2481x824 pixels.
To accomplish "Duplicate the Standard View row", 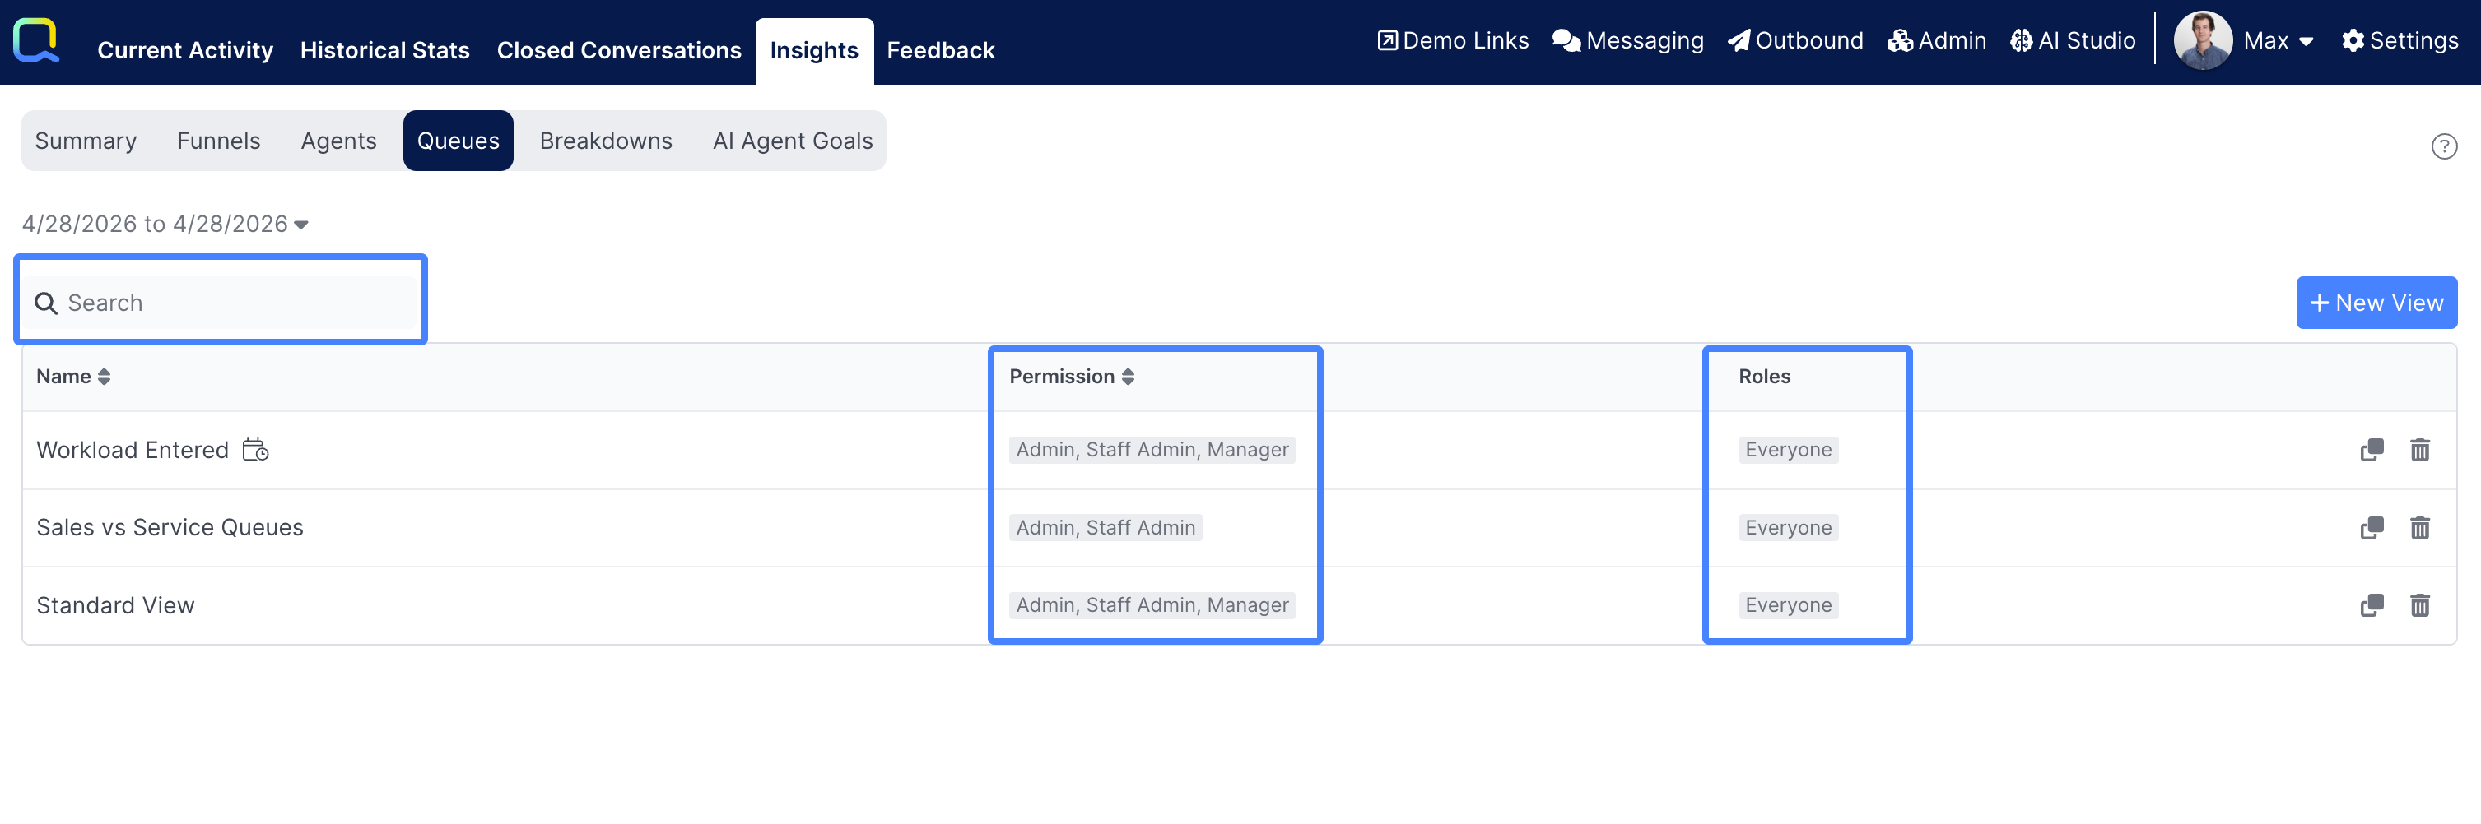I will [x=2372, y=605].
